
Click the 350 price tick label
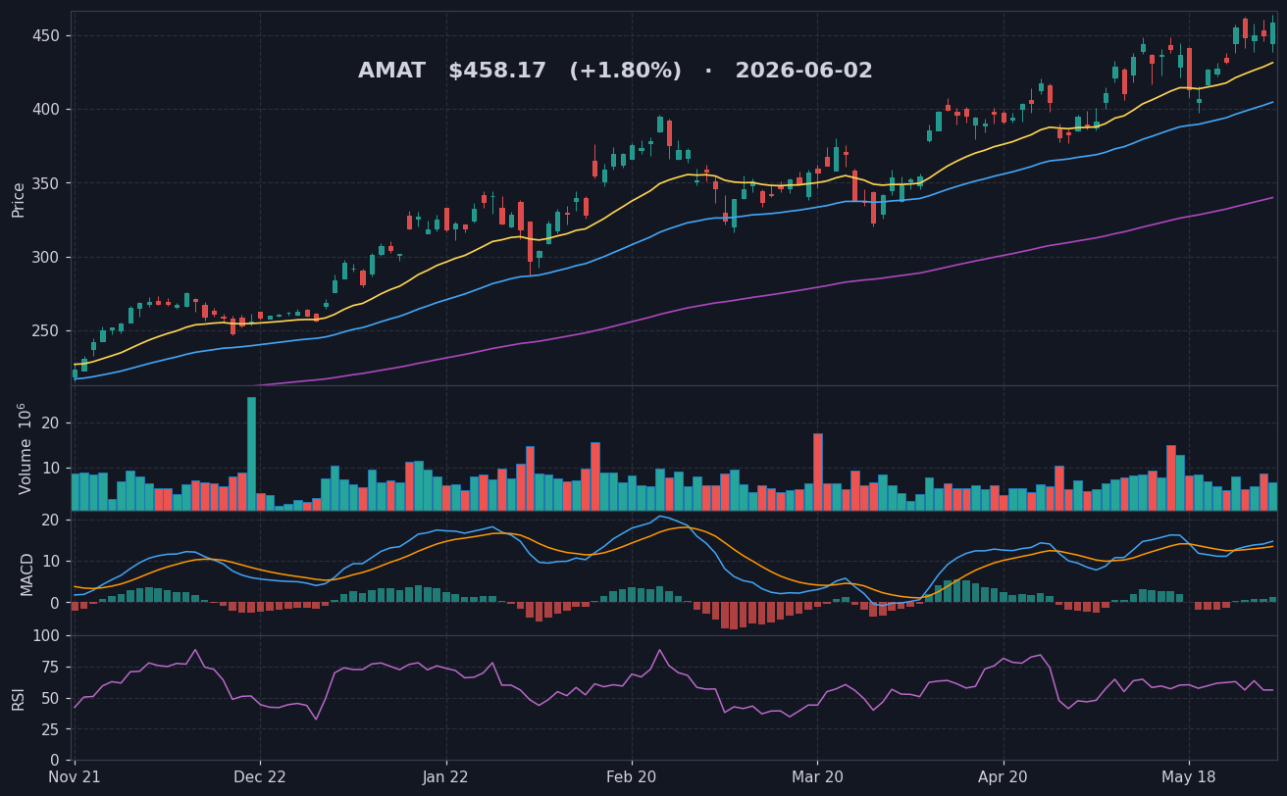(47, 183)
